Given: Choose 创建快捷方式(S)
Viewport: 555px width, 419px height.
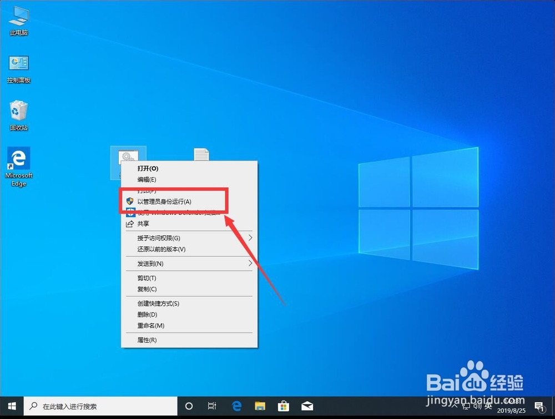Looking at the screenshot, I should [x=189, y=304].
